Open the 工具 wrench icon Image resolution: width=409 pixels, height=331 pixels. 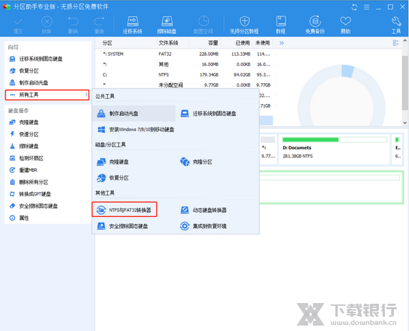point(396,25)
